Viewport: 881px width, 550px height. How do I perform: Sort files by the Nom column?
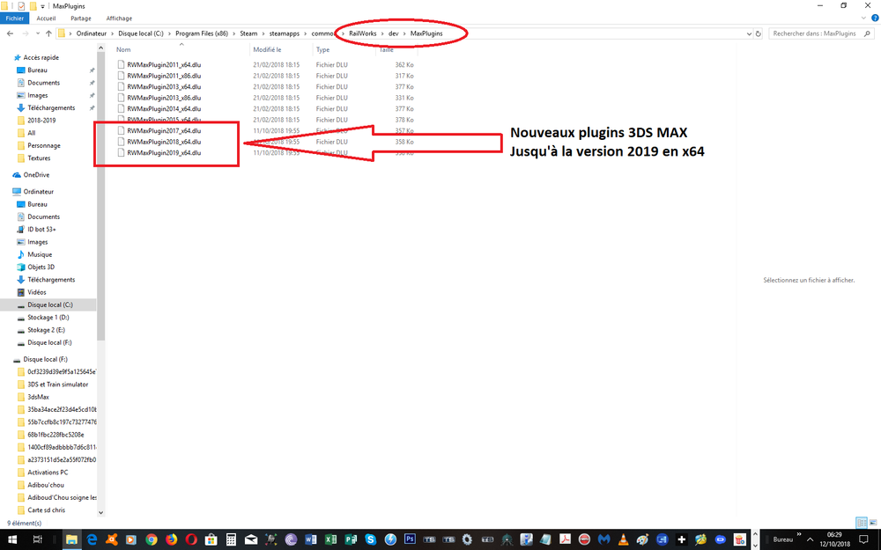coord(123,50)
